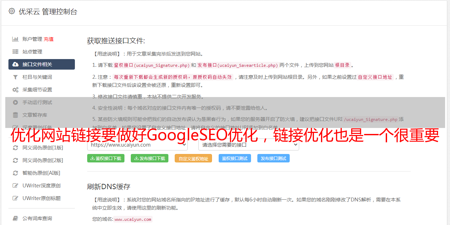This screenshot has width=450, height=225.
Task: Click the refresh icon beside 智能伪原创[AI版]
Action: click(x=15, y=173)
